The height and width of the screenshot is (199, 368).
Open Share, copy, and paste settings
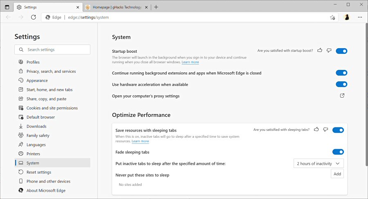click(x=53, y=99)
